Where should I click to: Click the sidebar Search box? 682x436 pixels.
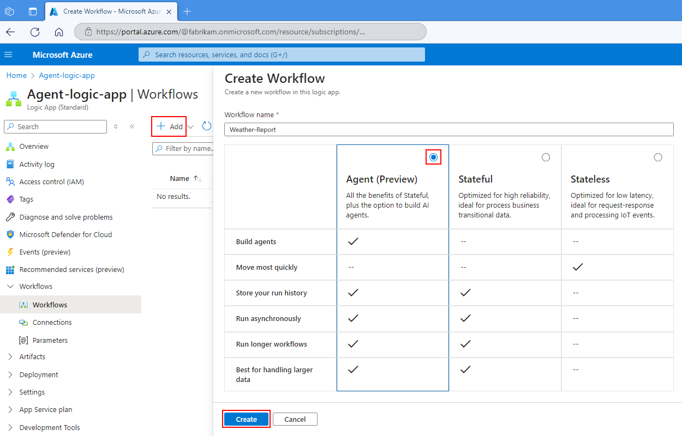point(55,126)
